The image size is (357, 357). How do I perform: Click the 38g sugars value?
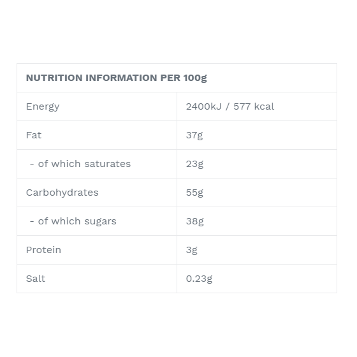194,222
